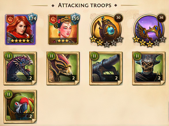Click the level 30 artifact badge
Viewport: 169px width, 126px height.
(x=118, y=18)
